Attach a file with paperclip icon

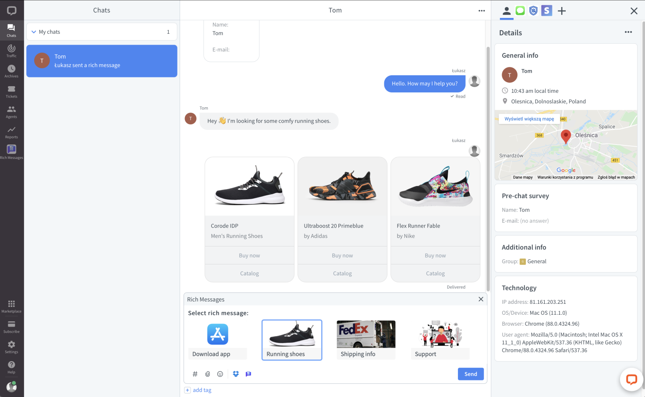(208, 374)
